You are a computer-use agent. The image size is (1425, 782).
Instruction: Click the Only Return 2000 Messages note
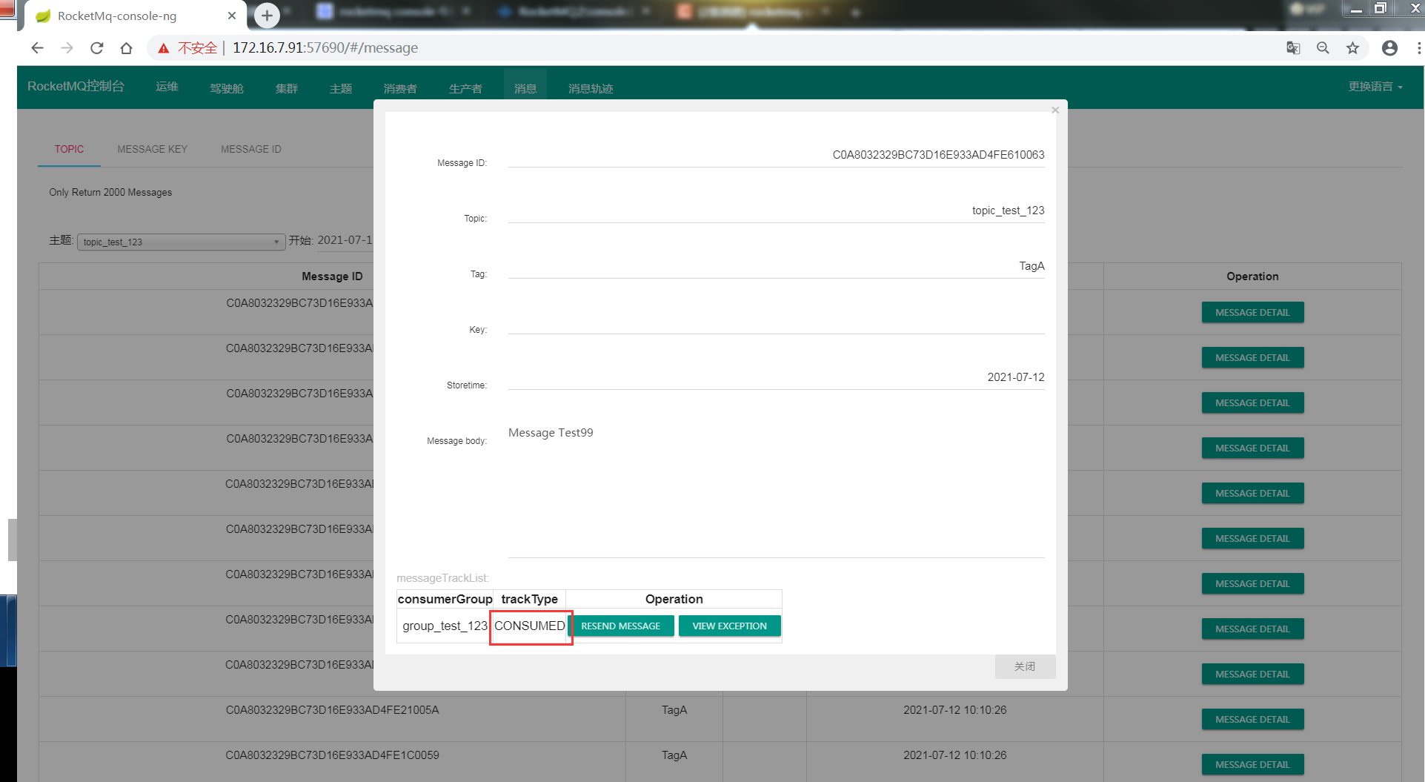coord(110,192)
